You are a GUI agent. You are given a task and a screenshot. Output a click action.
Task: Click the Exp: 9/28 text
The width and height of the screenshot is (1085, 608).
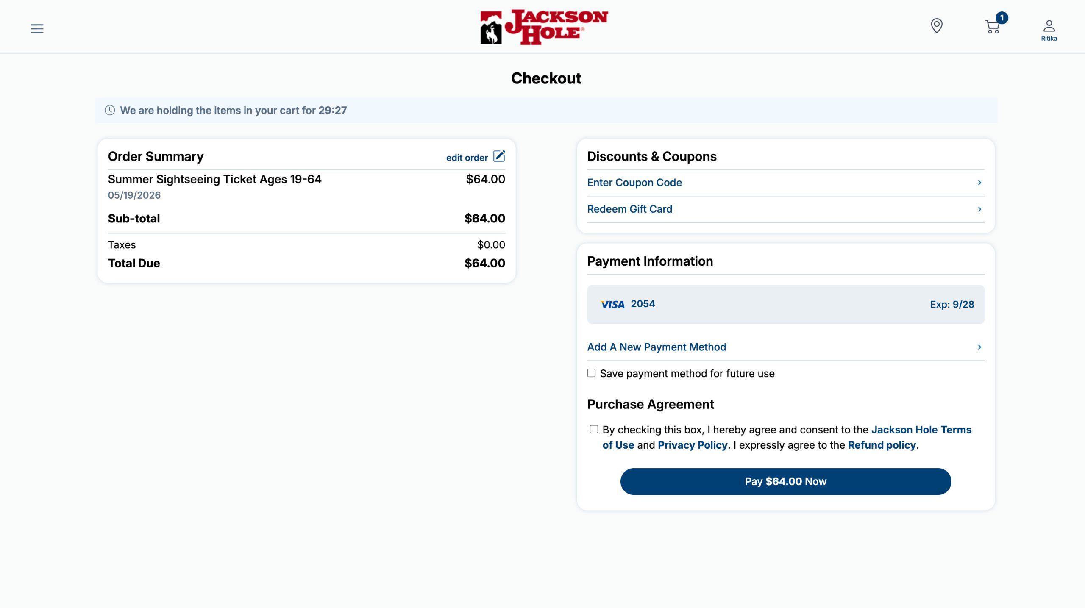tap(952, 304)
